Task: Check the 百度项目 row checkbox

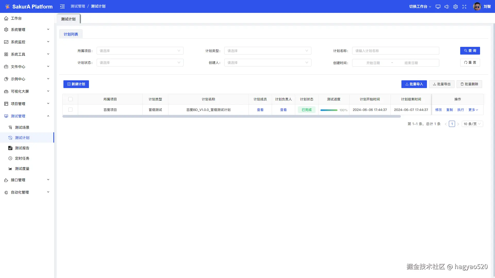Action: pos(70,110)
